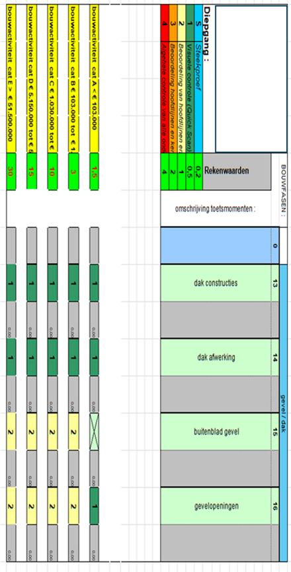Select the 'Diepgang :' heading cell

[x=208, y=79]
